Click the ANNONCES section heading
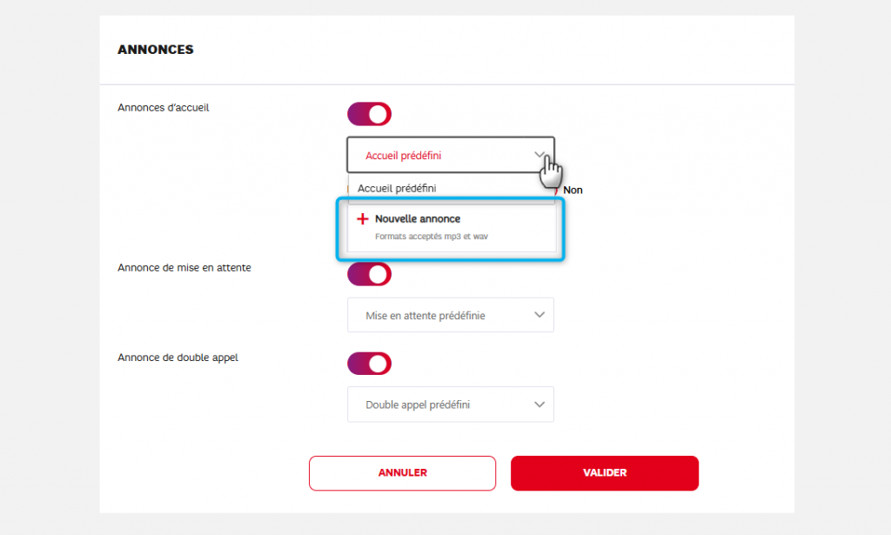Image resolution: width=891 pixels, height=535 pixels. [x=156, y=50]
